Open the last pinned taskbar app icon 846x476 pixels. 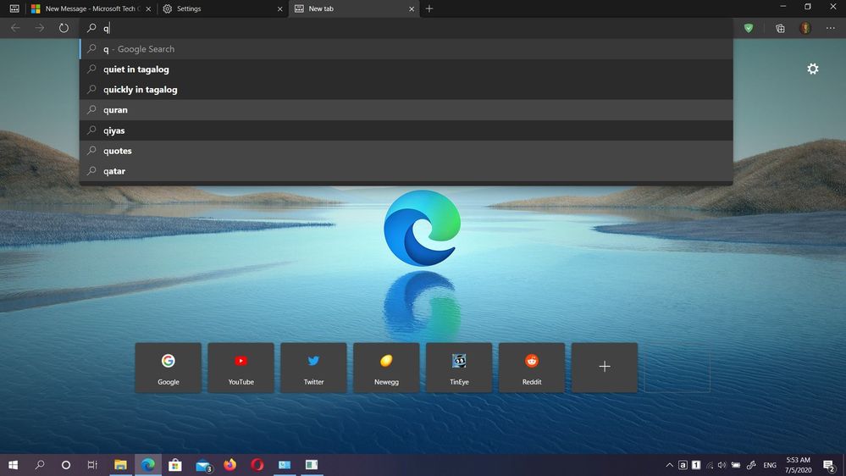[312, 465]
